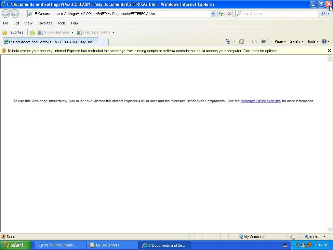Click the Internet Explorer taskbar button
Image resolution: width=333 pixels, height=250 pixels.
(164, 245)
